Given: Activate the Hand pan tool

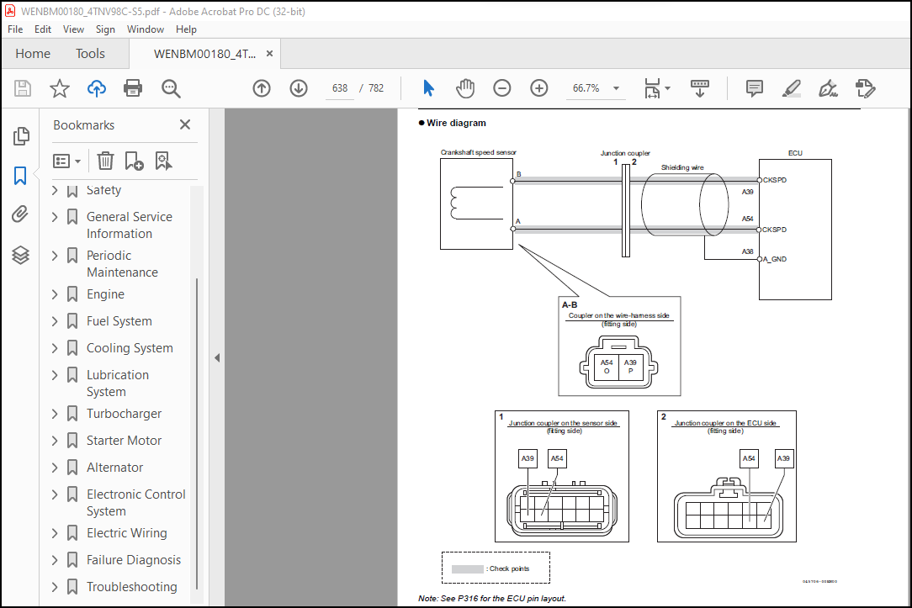Looking at the screenshot, I should (x=465, y=88).
